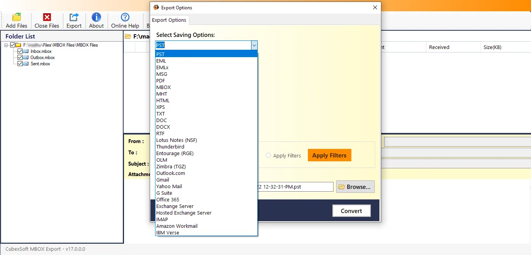
Task: Choose EML from the saving options list
Action: [206, 61]
